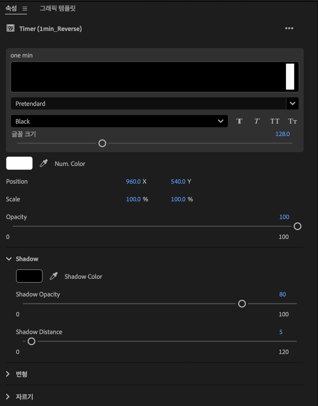The height and width of the screenshot is (406, 318).
Task: Select the Shadow Color eyedropper
Action: pyautogui.click(x=54, y=276)
